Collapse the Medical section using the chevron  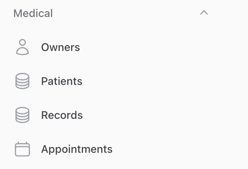[204, 13]
